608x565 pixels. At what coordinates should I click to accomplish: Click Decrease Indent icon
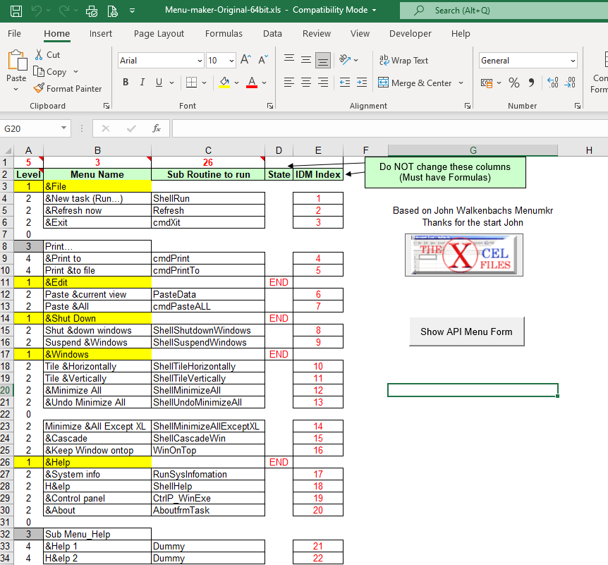coord(345,83)
